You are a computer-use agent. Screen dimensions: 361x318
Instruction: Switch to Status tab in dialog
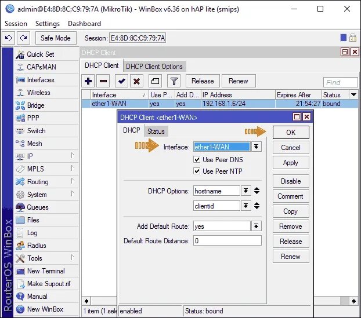pos(156,131)
